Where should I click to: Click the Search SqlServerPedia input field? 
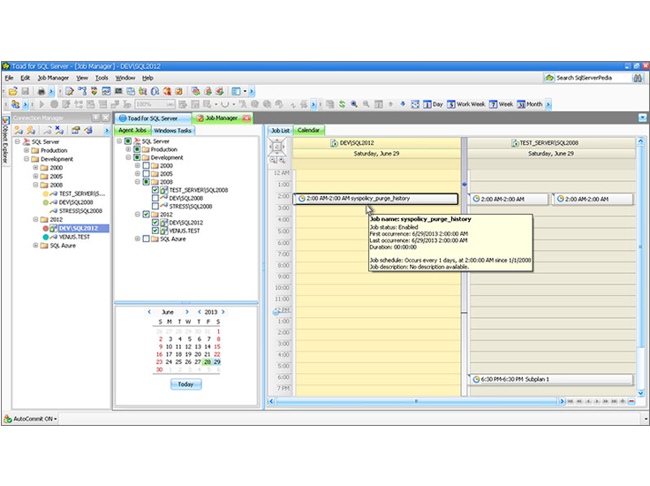point(593,78)
